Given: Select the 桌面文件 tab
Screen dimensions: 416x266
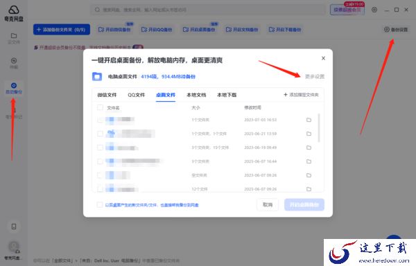Looking at the screenshot, I should pos(166,95).
